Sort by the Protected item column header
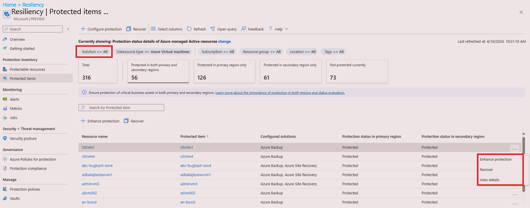 (x=192, y=137)
